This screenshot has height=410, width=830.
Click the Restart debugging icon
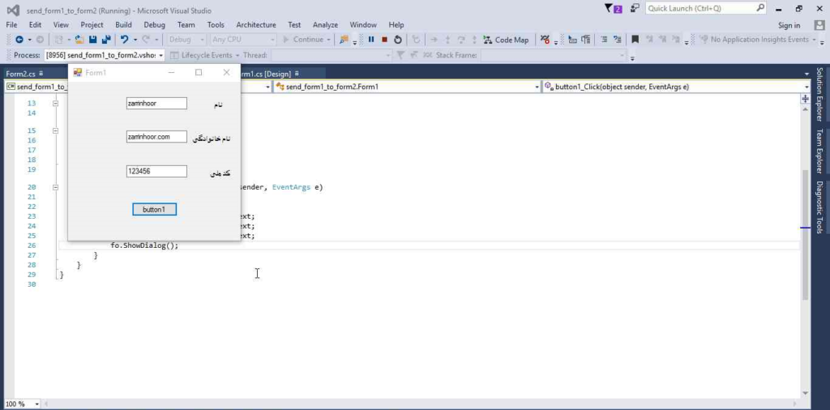pos(398,40)
